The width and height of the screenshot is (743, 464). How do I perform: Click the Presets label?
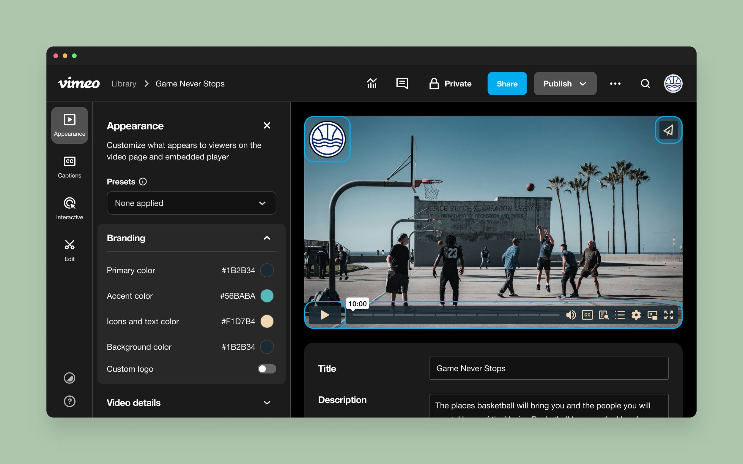[121, 182]
